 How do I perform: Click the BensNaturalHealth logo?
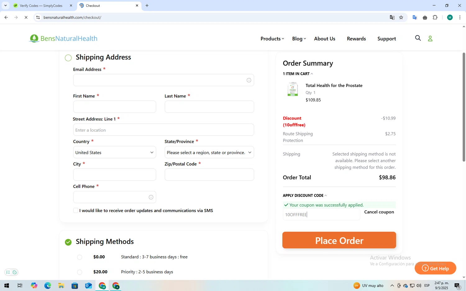(63, 39)
